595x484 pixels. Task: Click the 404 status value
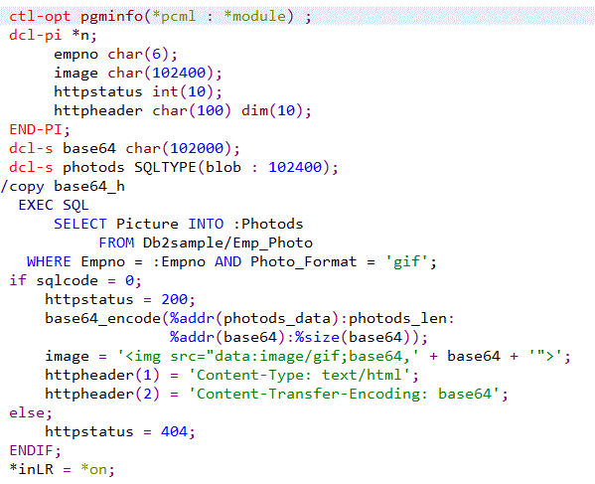pyautogui.click(x=174, y=432)
